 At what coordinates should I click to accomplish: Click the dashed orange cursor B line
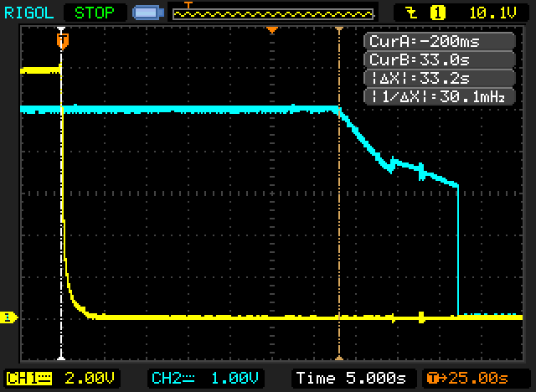339,193
